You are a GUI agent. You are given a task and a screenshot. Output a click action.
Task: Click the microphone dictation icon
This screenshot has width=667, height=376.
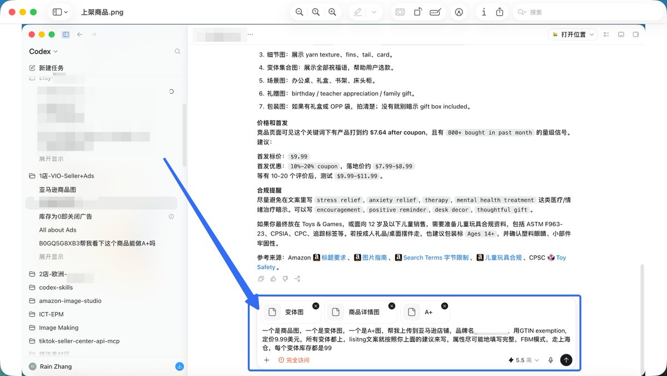pos(551,360)
